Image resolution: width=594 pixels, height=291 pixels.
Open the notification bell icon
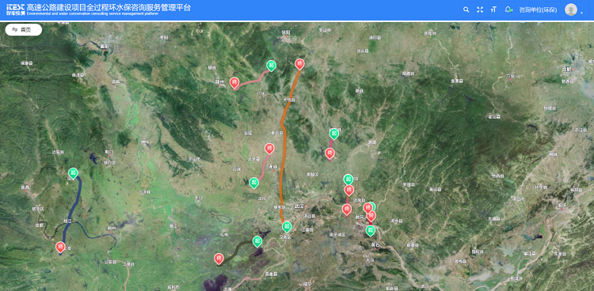click(508, 9)
